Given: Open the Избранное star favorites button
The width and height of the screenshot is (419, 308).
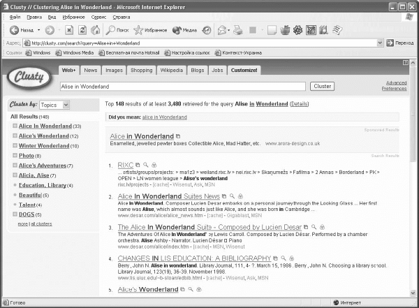Looking at the screenshot, I should (149, 30).
